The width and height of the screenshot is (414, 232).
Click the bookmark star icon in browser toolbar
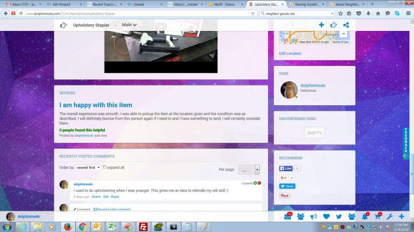341,13
